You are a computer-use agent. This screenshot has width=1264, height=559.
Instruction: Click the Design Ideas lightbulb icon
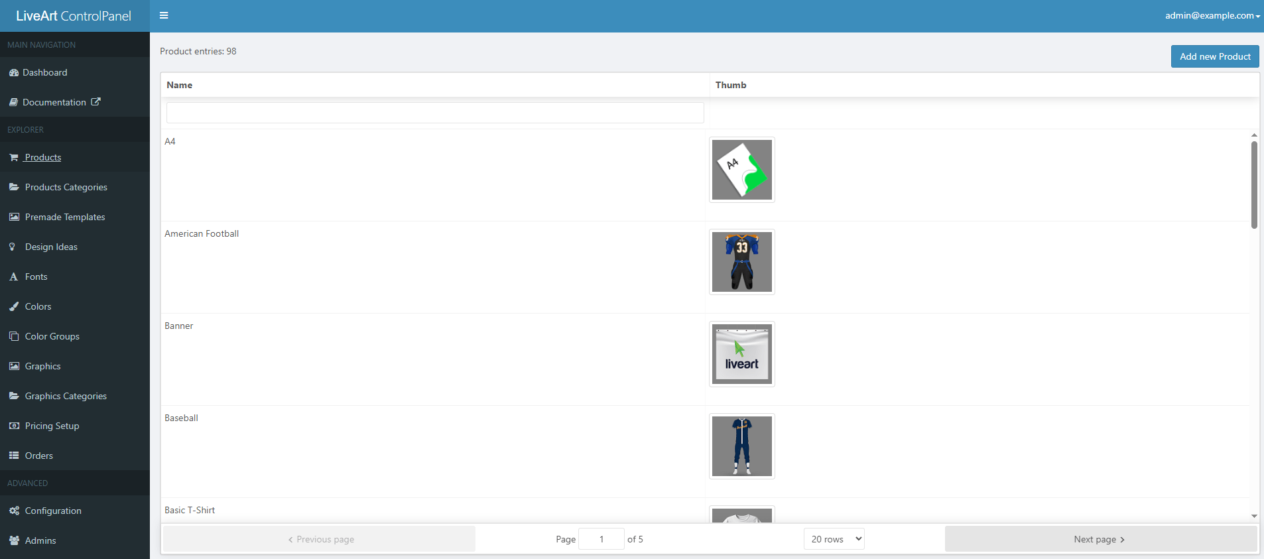12,247
